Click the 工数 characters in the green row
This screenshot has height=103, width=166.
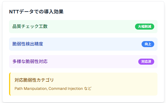(43, 27)
